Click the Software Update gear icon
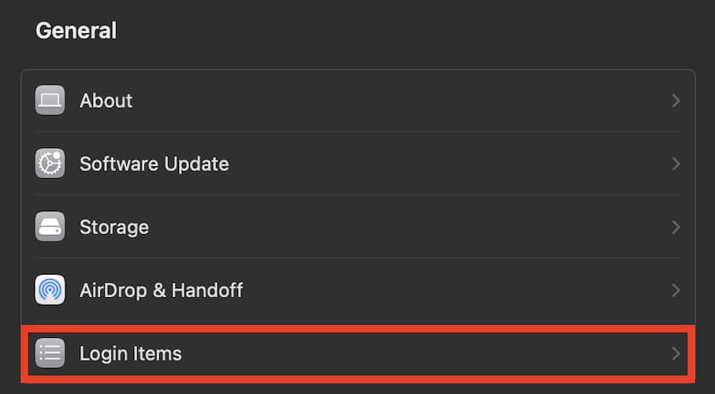 50,164
